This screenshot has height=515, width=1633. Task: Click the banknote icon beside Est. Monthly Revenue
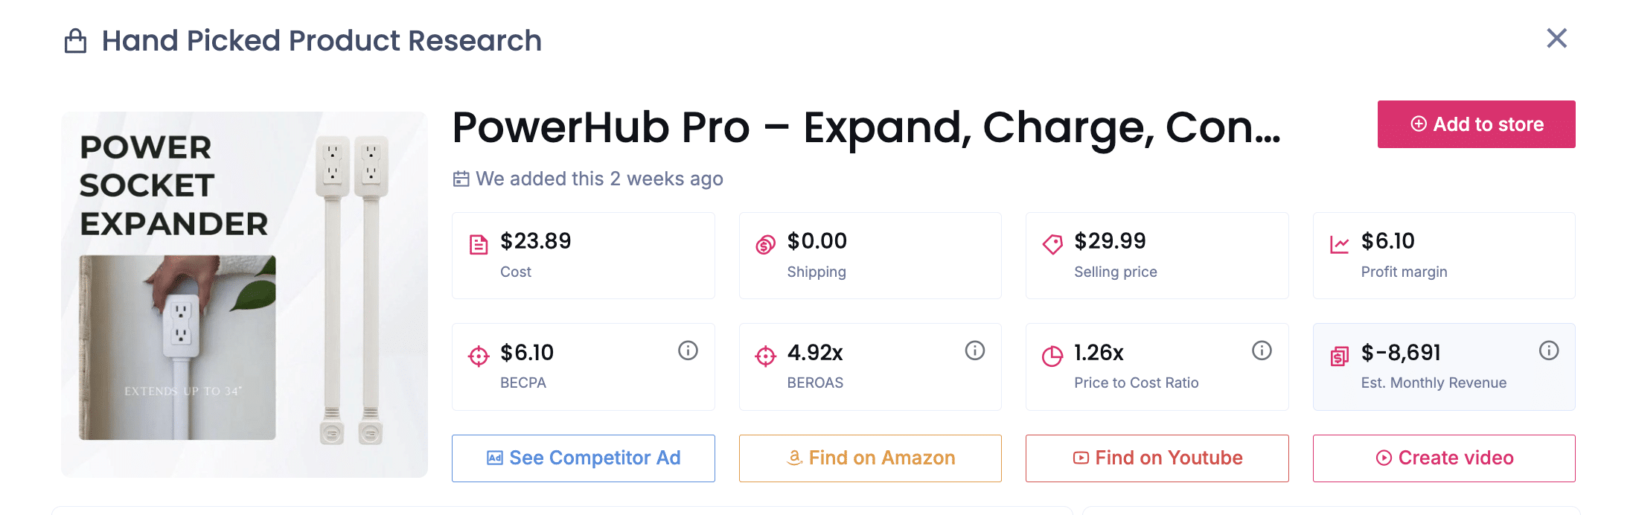click(1339, 354)
